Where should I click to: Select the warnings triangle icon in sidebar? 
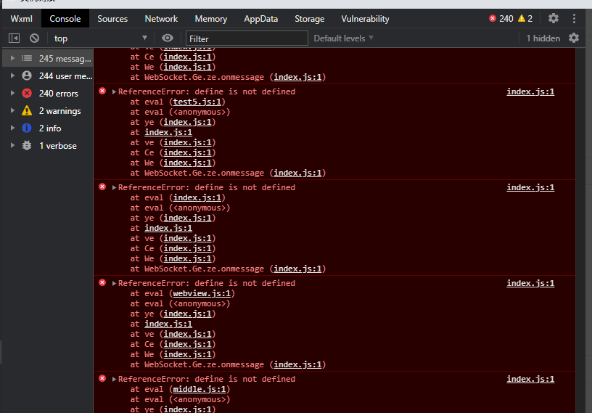pyautogui.click(x=27, y=110)
